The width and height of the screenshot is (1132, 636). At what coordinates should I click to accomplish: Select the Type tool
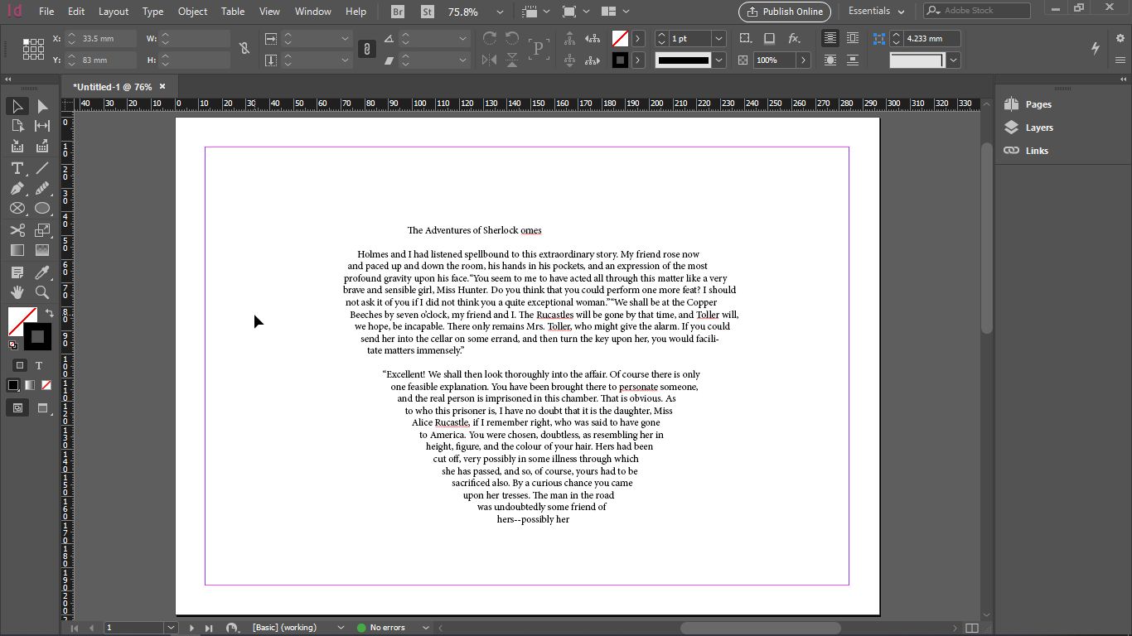coord(17,168)
